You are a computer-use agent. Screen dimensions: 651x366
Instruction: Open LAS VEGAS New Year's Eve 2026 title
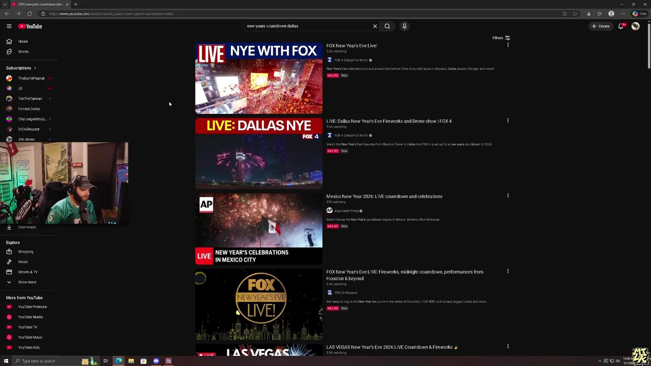[392, 347]
